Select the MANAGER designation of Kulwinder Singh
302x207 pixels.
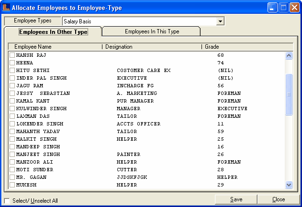[x=128, y=108]
